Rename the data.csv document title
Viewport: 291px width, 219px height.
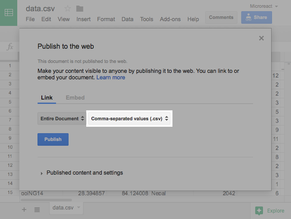(40, 9)
